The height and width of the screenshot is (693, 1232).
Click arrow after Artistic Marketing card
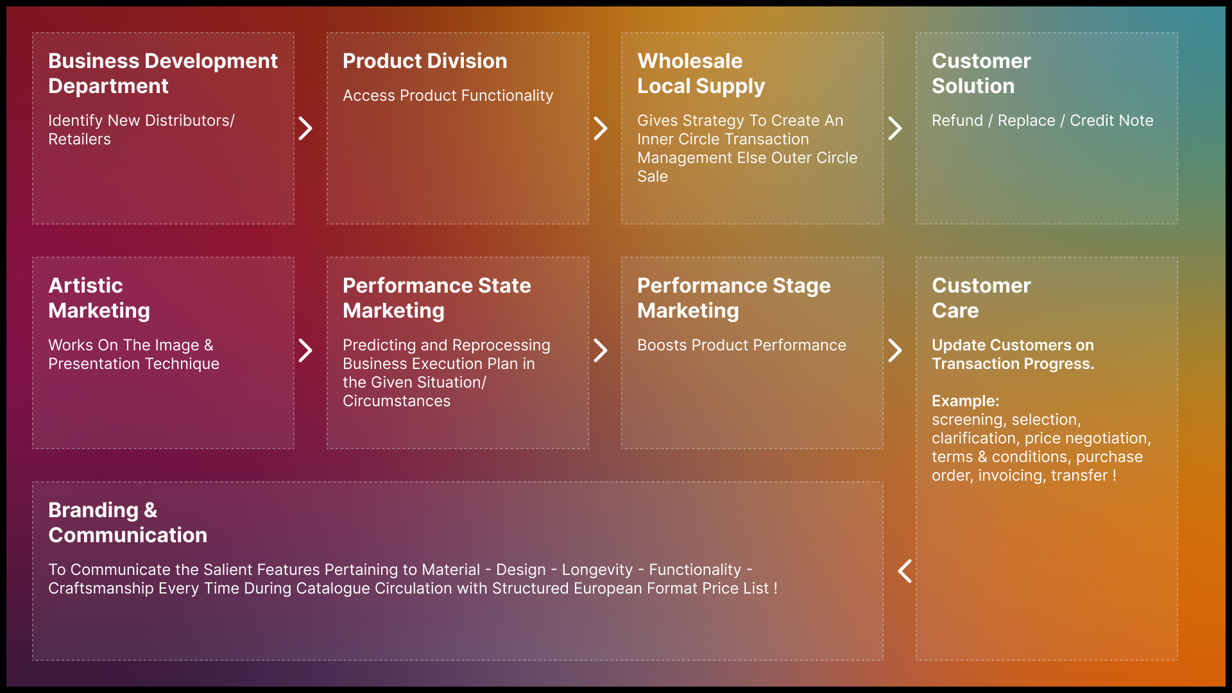(306, 350)
